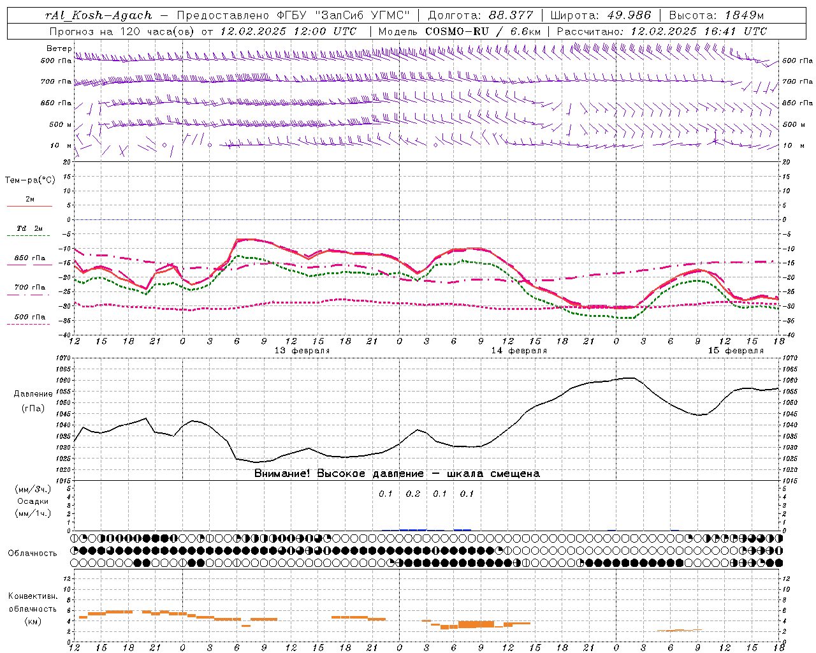
Task: Click the '500 м' wind level label on left
Action: point(61,124)
